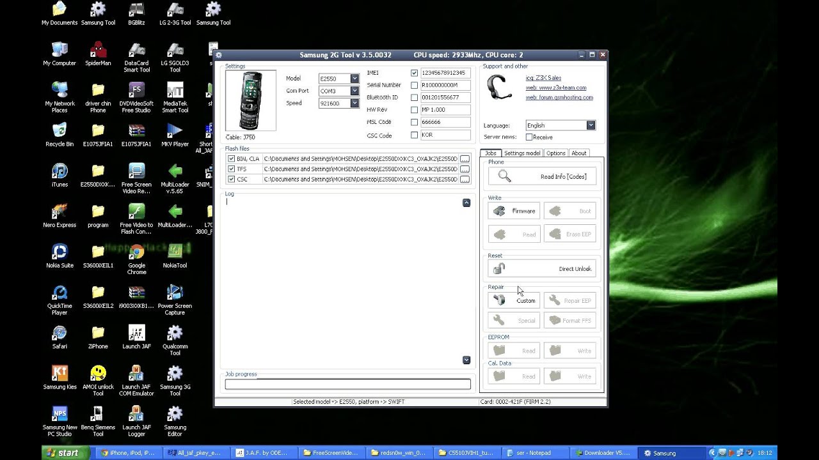Uncheck the TFS flash file checkbox
The height and width of the screenshot is (460, 819).
tap(231, 169)
